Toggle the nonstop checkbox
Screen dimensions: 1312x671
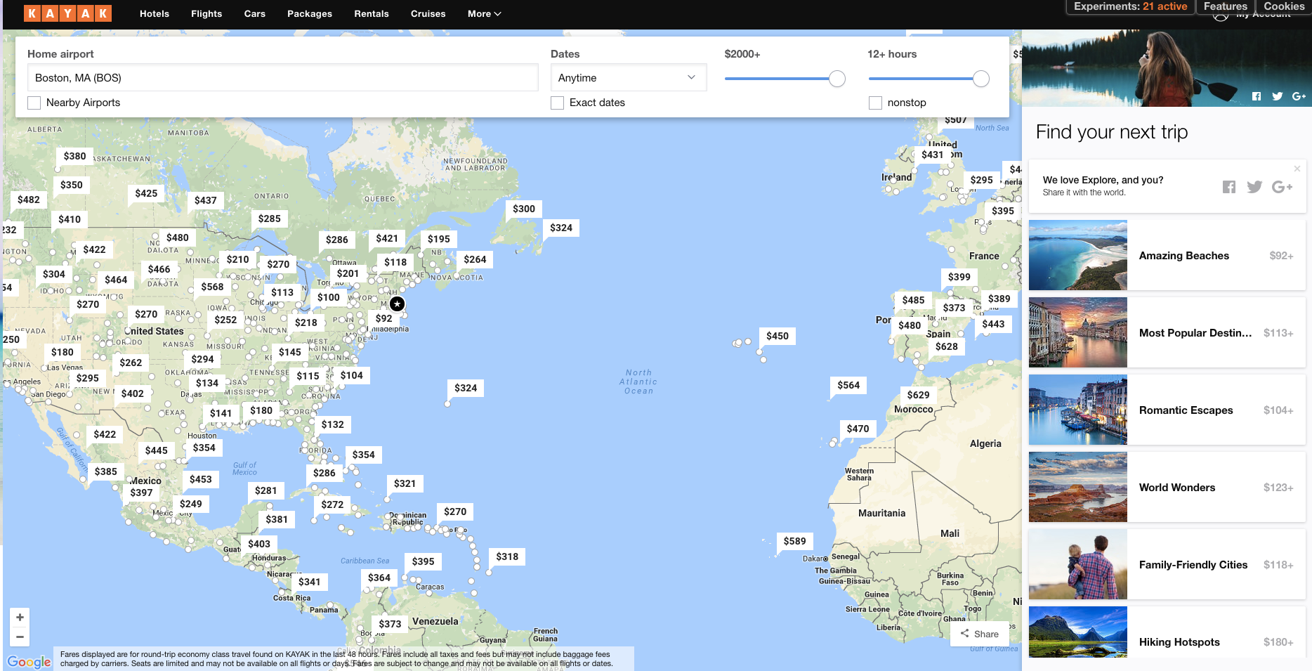coord(875,103)
